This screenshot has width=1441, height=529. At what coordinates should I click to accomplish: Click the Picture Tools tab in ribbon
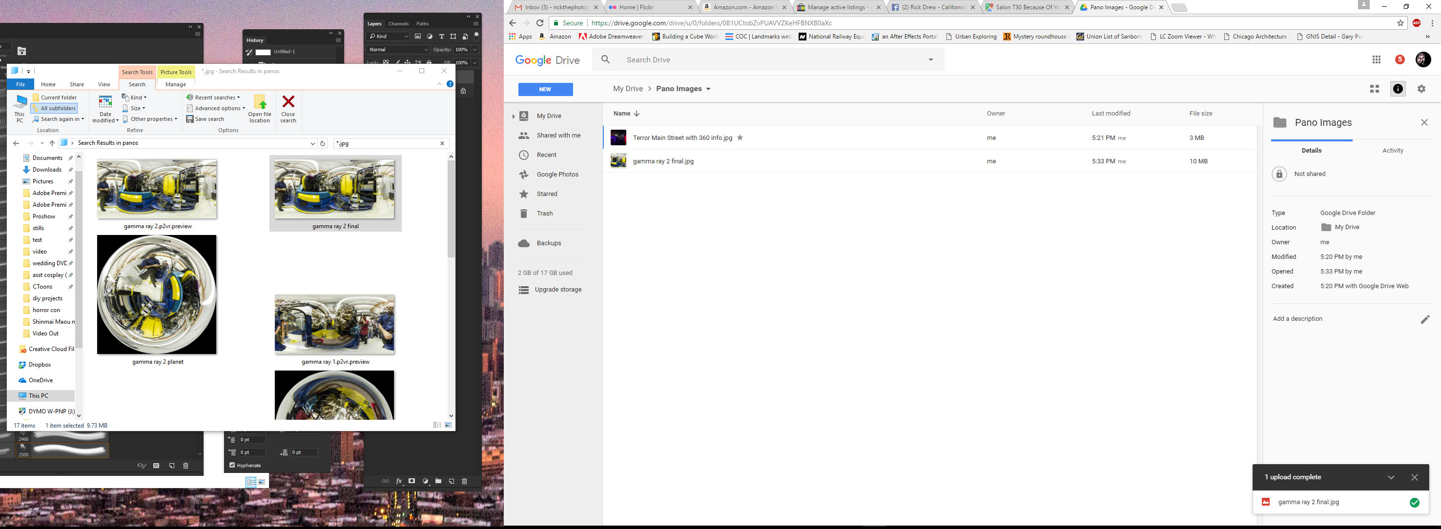point(176,71)
